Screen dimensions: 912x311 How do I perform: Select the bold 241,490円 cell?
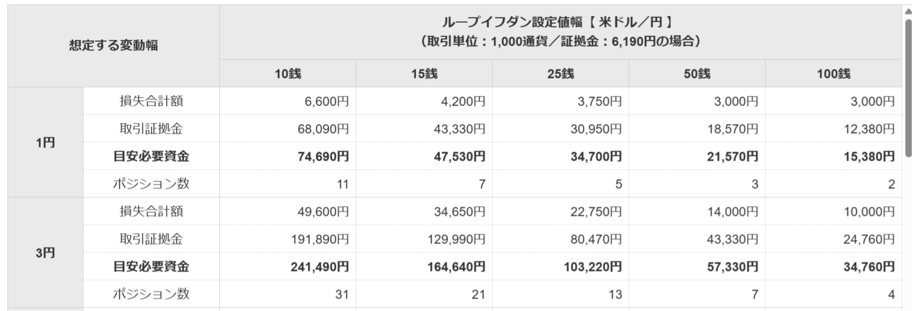319,267
